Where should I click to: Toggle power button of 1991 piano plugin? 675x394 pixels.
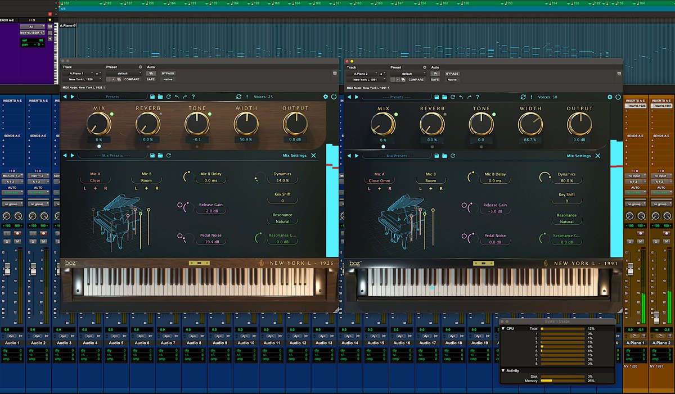click(x=618, y=97)
